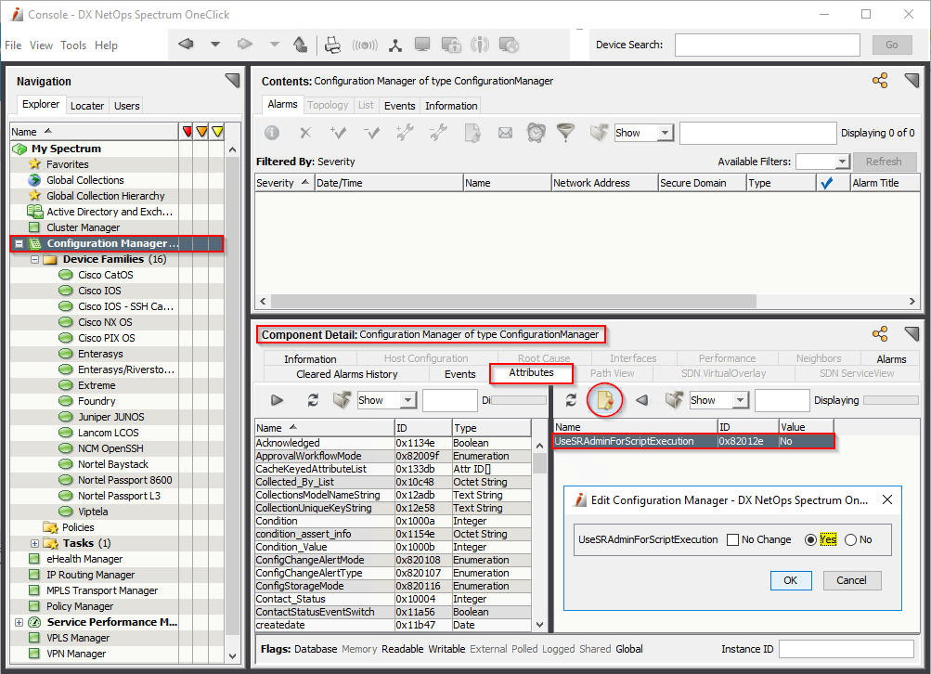Screen dimensions: 931x674
Task: Select the No radio button
Action: pyautogui.click(x=850, y=539)
